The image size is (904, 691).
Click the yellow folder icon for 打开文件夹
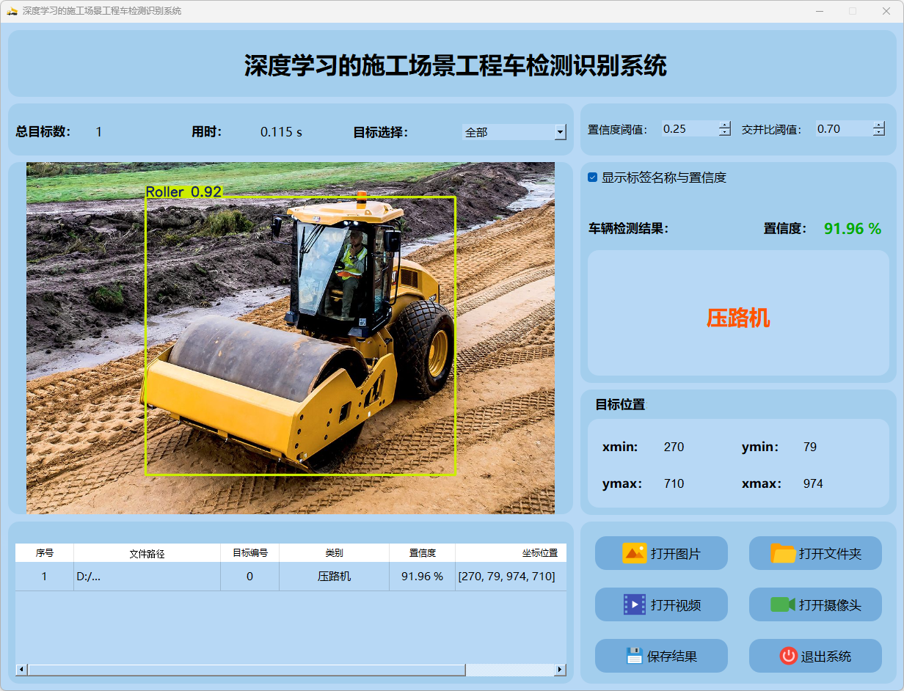[x=783, y=553]
